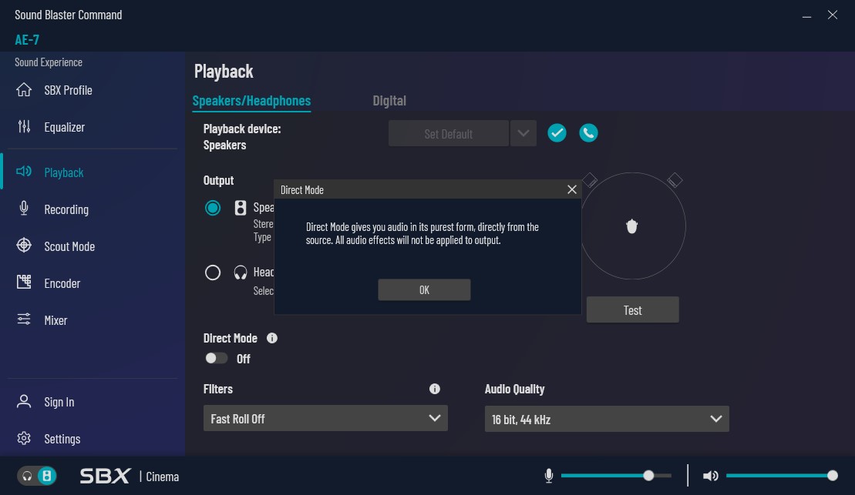Image resolution: width=855 pixels, height=495 pixels.
Task: Click the left speaker icon on circle
Action: coord(590,179)
